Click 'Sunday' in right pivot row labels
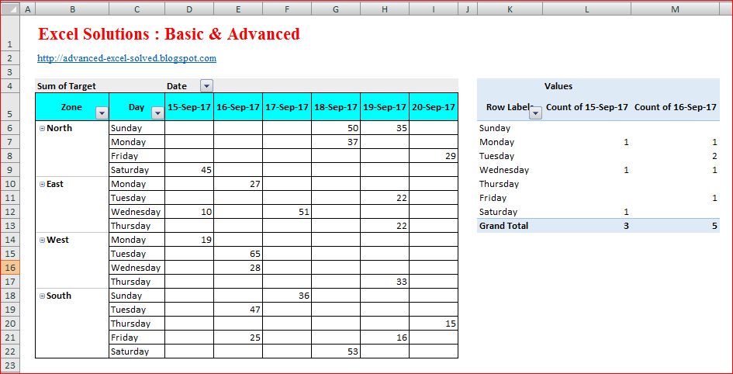 point(495,128)
